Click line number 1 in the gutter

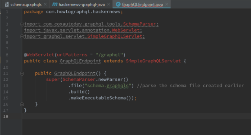pos(7,12)
